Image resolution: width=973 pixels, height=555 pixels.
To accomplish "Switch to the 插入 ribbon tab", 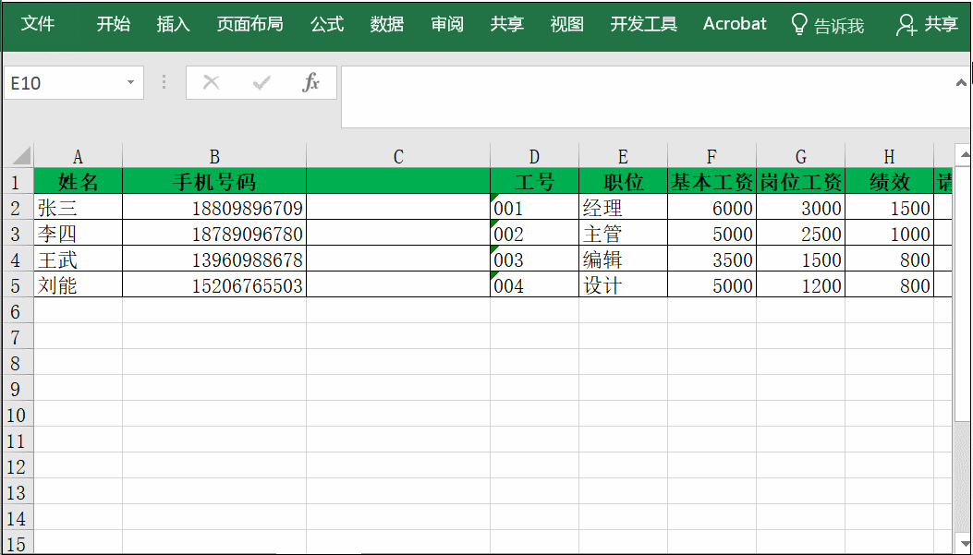I will [173, 24].
